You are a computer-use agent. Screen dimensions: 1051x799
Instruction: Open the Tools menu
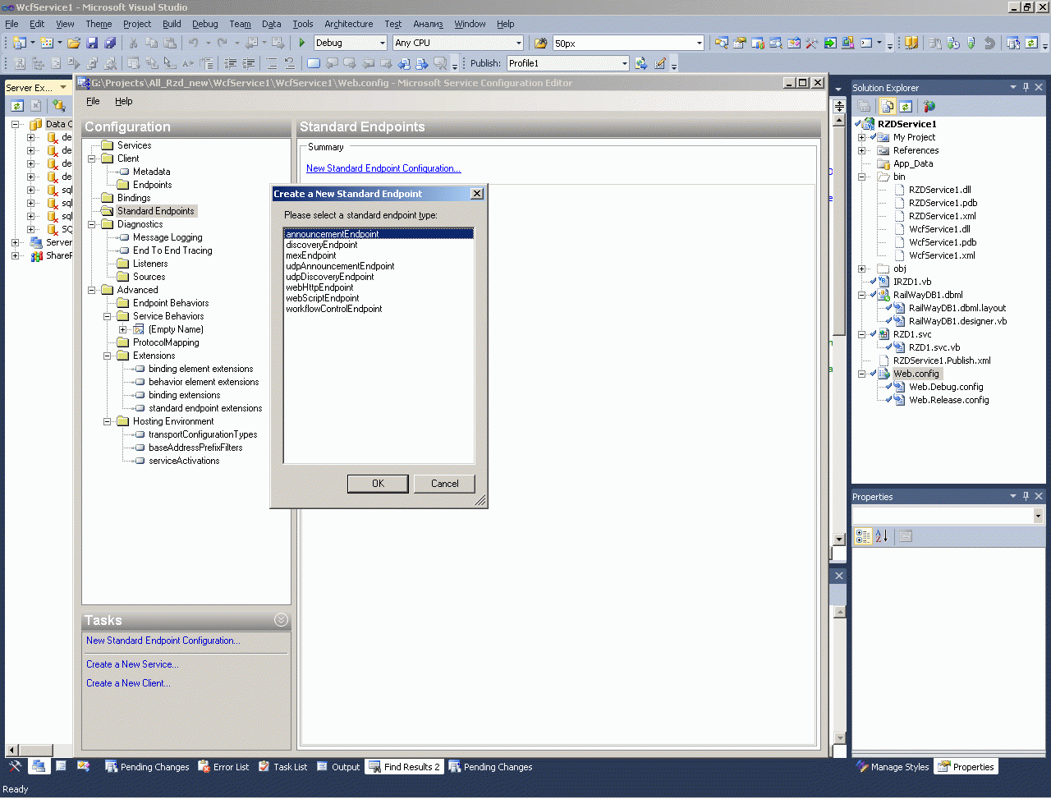coord(303,24)
